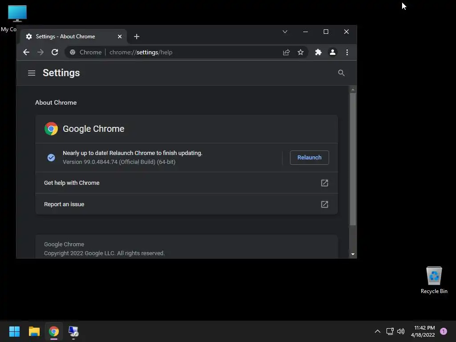Click the Version 99.0.4844.74 text
Viewport: 456px width, 342px height.
(119, 162)
